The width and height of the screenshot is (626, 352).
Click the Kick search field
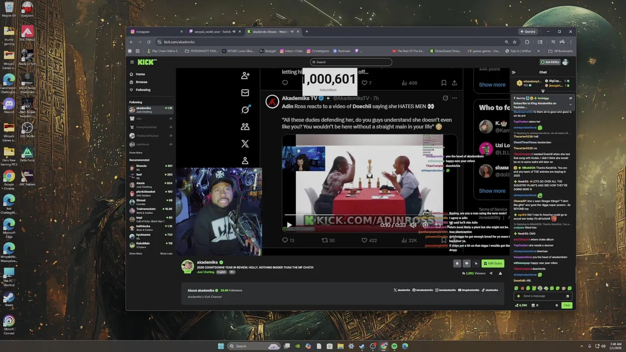(351, 62)
